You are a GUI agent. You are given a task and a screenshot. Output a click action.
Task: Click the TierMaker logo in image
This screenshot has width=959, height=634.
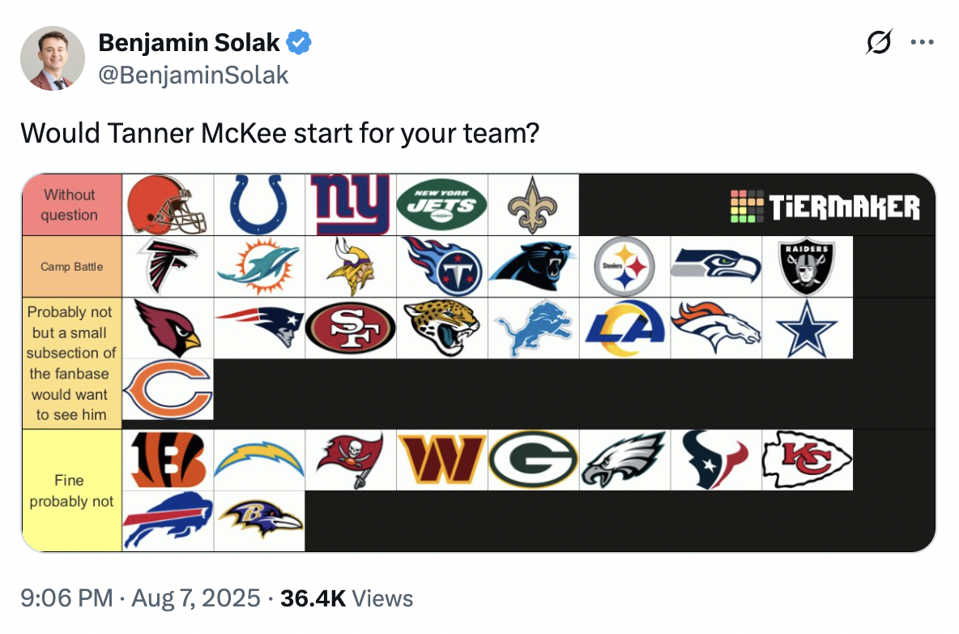(825, 206)
